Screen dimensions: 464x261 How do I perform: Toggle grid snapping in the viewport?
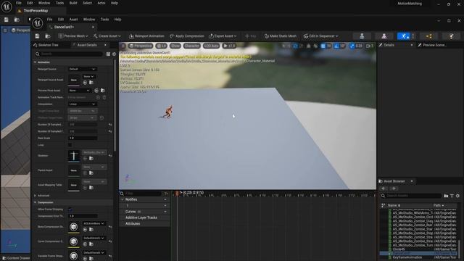[x=323, y=46]
